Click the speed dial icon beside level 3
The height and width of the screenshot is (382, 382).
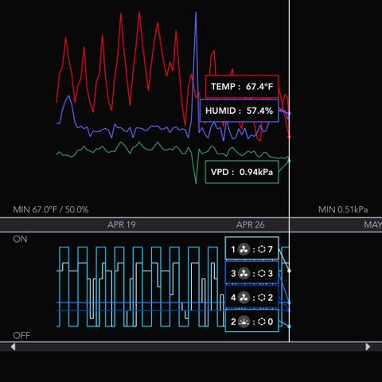(262, 274)
